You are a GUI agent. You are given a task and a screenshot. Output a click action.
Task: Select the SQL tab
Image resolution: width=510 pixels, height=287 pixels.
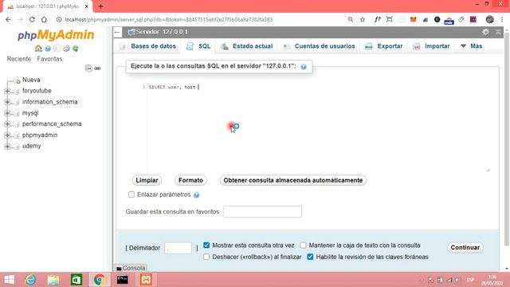tap(198, 46)
